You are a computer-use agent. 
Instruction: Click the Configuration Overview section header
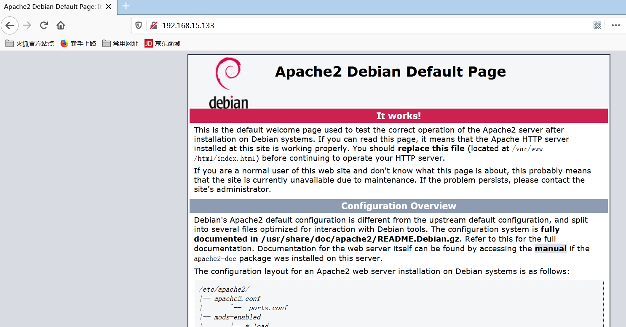[x=399, y=206]
